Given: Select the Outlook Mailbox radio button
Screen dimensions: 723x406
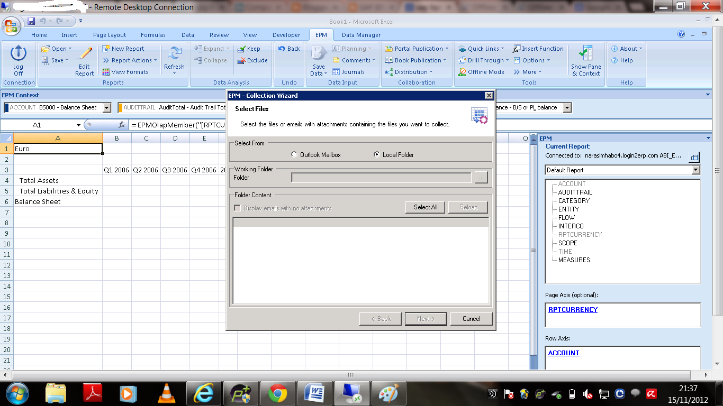Looking at the screenshot, I should [x=294, y=154].
